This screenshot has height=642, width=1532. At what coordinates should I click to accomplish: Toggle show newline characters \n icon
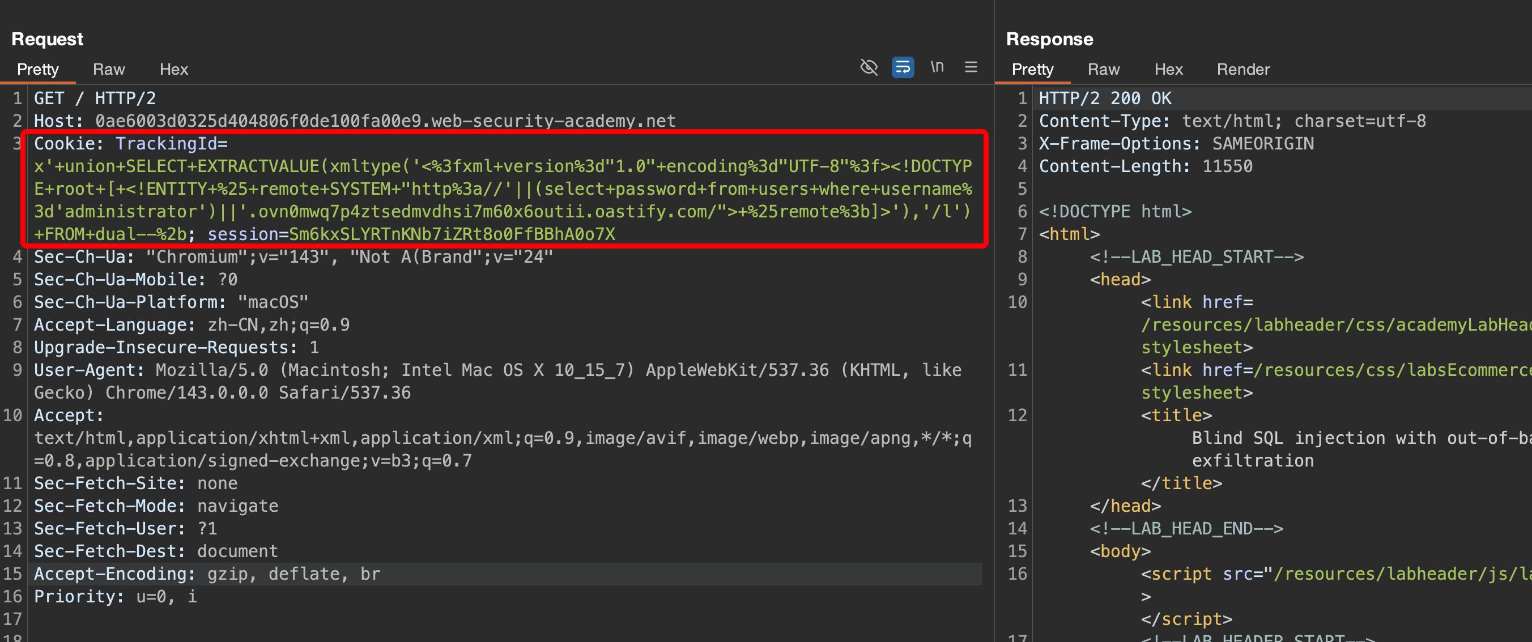[937, 67]
